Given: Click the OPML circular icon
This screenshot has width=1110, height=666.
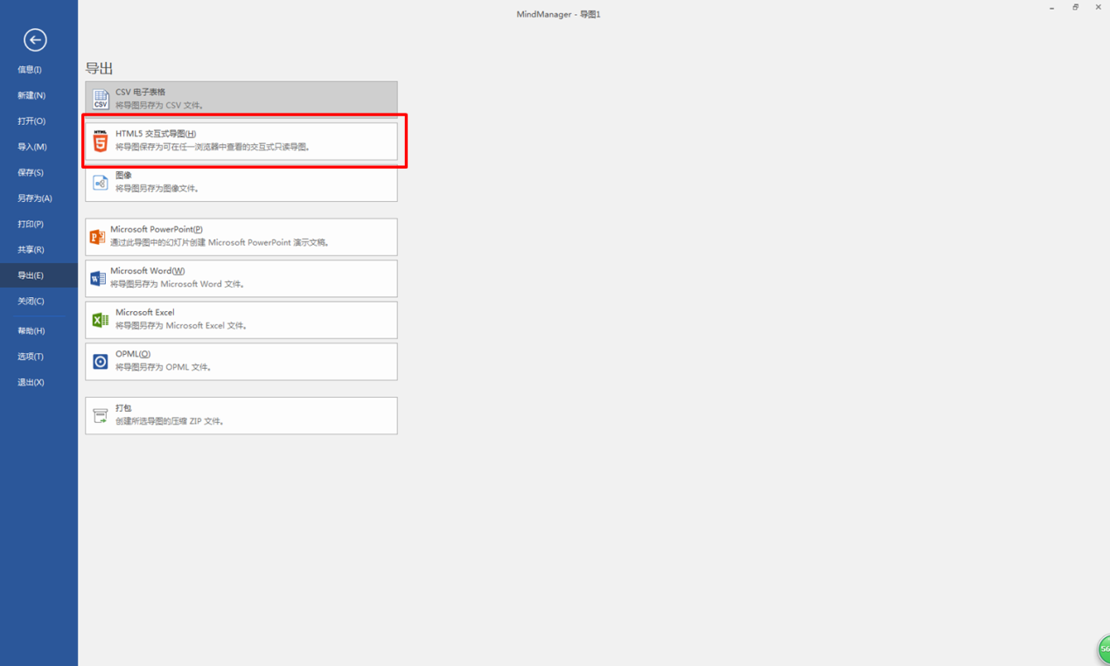Looking at the screenshot, I should point(101,361).
